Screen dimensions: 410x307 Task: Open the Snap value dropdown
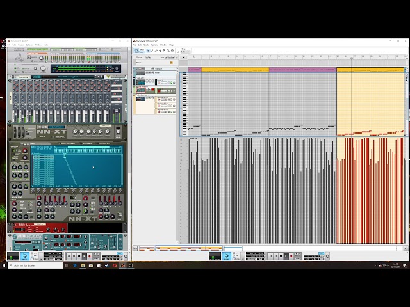pos(186,52)
